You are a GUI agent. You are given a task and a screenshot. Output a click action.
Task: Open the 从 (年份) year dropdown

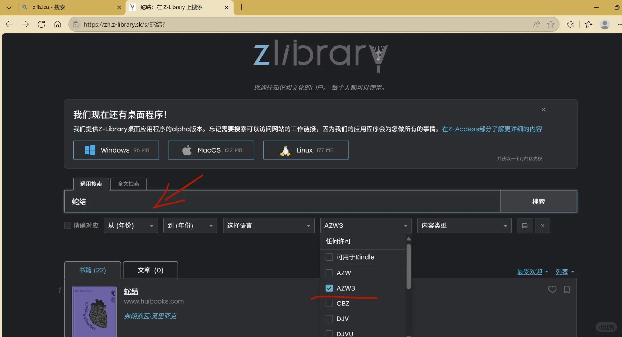131,226
